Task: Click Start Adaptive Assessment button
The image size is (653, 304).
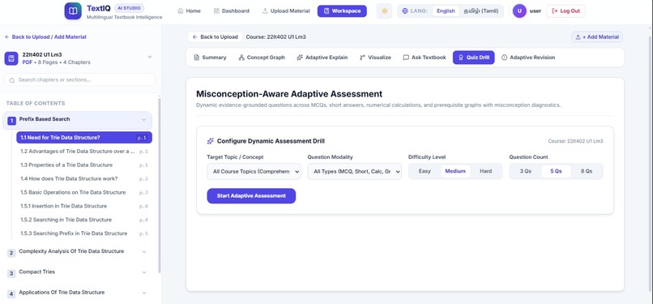Action: (x=251, y=195)
